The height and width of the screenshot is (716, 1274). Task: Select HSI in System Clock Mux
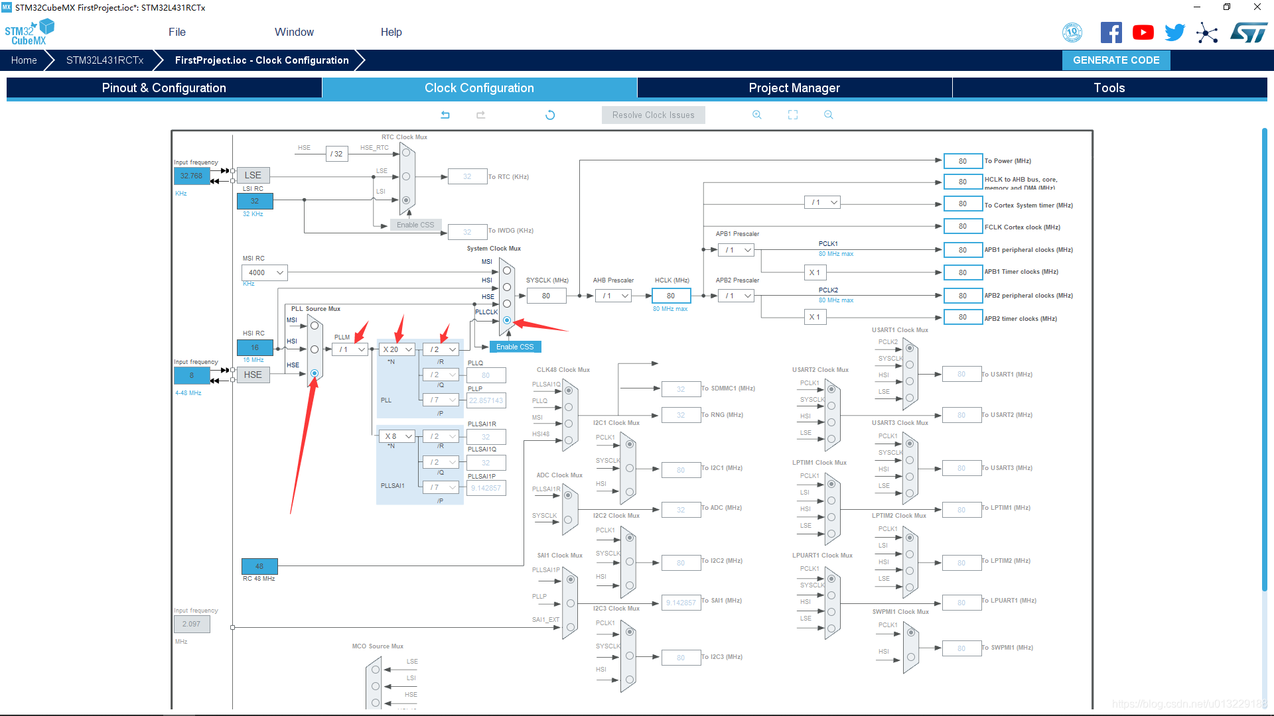tap(507, 287)
